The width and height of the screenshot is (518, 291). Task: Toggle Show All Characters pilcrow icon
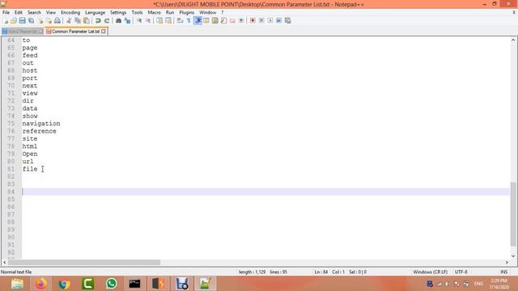189,21
